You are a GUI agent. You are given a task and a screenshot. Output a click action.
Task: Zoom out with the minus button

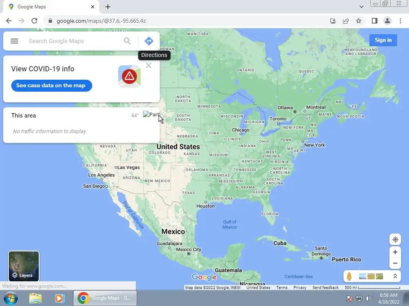395,263
